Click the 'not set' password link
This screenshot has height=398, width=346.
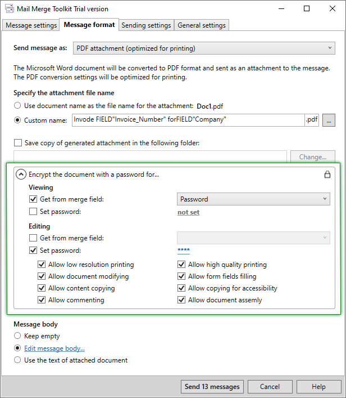189,212
